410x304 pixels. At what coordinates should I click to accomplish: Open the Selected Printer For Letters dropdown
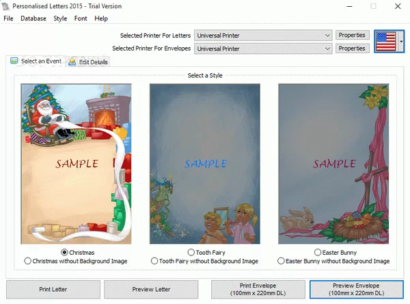click(262, 35)
